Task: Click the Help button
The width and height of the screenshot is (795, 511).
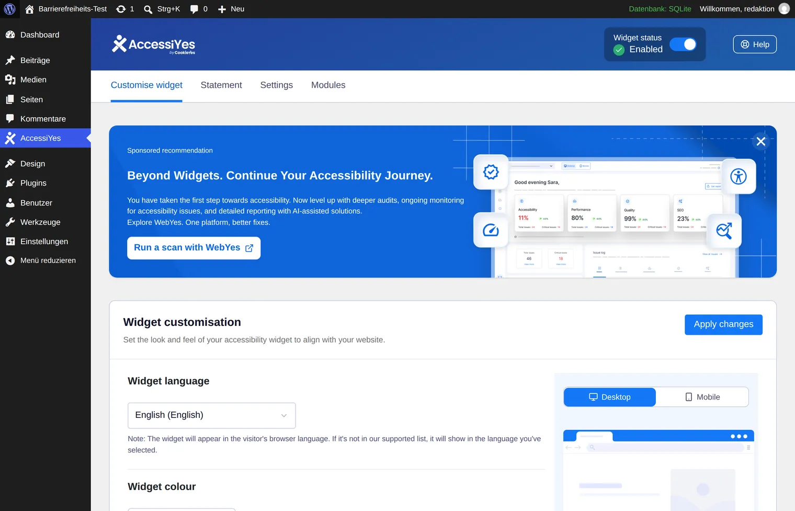Action: [x=755, y=44]
